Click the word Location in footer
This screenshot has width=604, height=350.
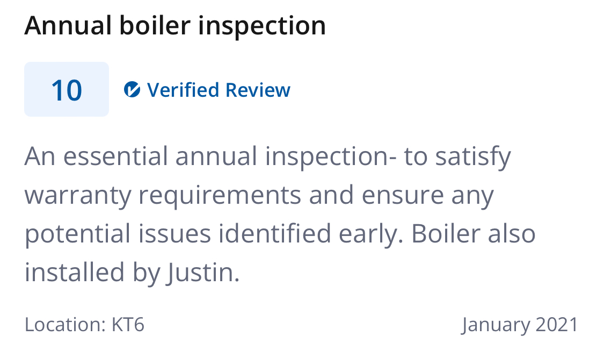66,324
